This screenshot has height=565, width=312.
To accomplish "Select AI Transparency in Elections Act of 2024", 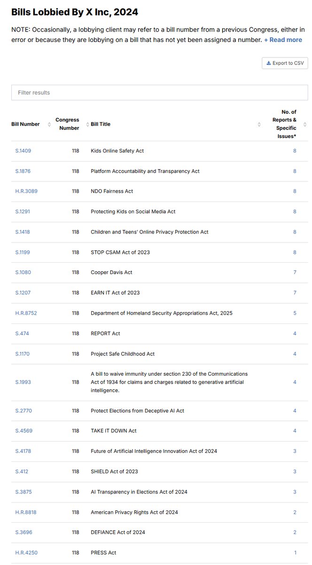I will click(x=139, y=492).
